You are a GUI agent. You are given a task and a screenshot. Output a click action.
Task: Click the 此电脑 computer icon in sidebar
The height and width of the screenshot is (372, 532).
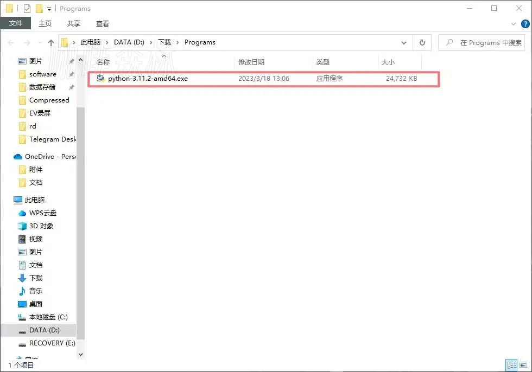(x=17, y=200)
